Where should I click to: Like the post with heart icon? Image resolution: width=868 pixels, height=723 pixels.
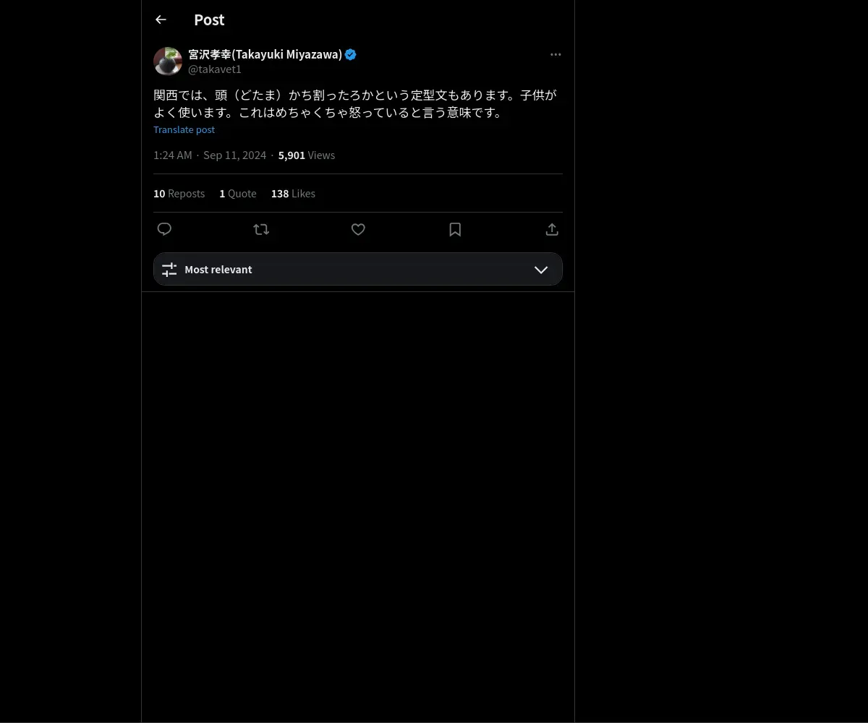pos(358,229)
